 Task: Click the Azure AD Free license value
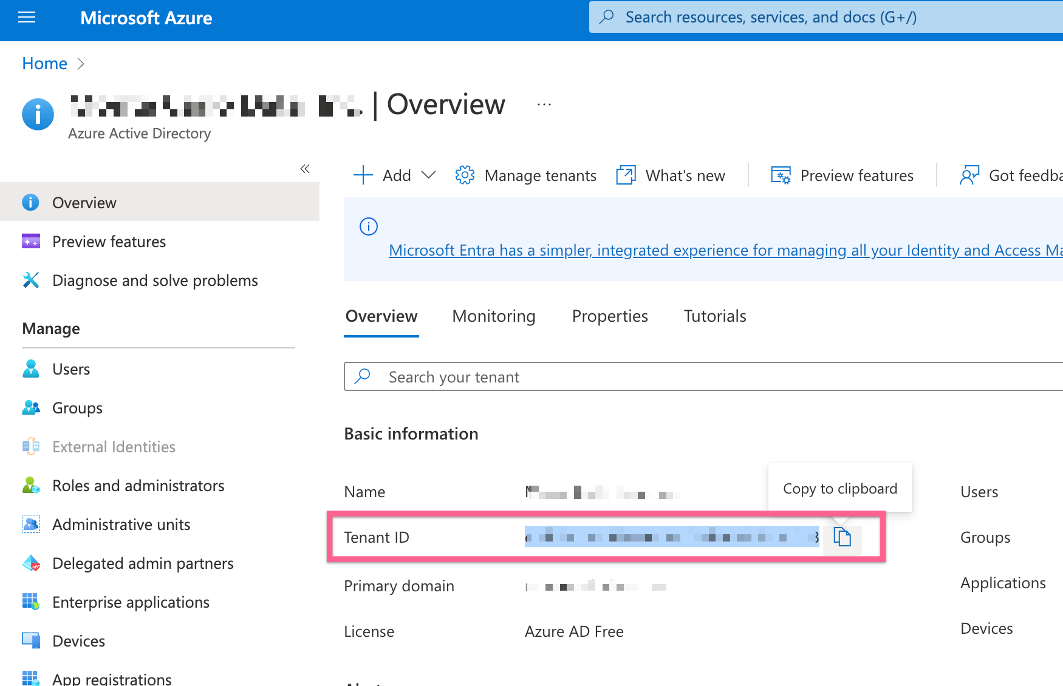coord(574,631)
